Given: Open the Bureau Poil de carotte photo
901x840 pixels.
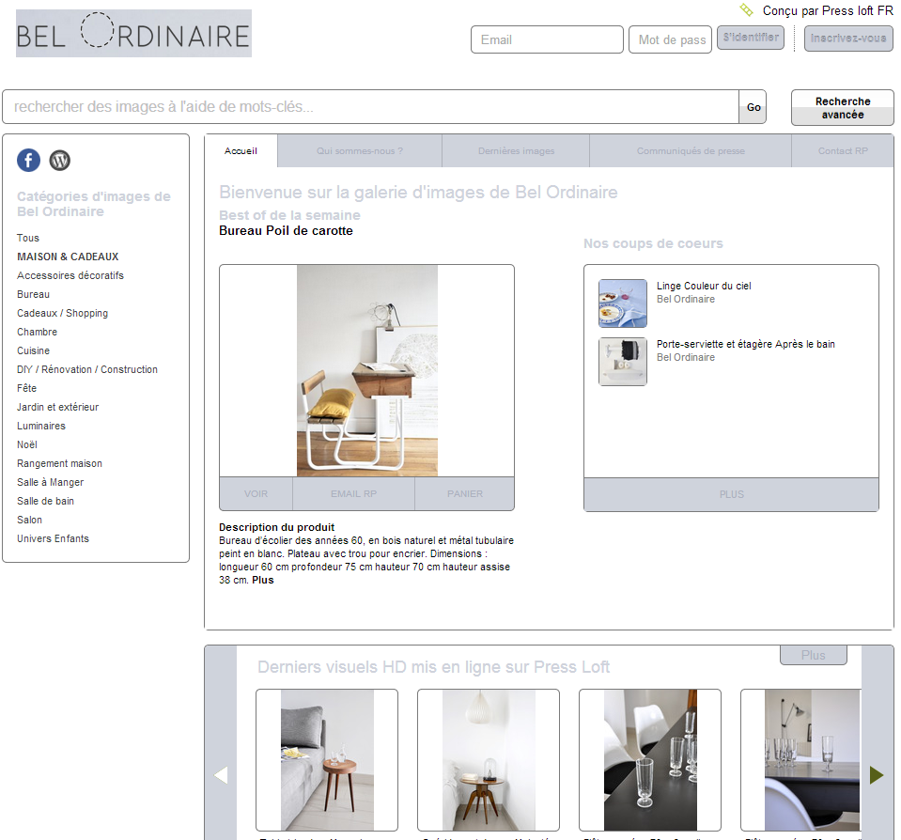Looking at the screenshot, I should [367, 370].
